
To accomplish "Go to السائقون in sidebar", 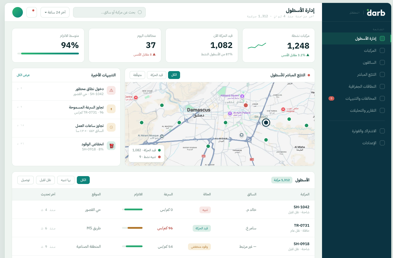I will click(357, 62).
